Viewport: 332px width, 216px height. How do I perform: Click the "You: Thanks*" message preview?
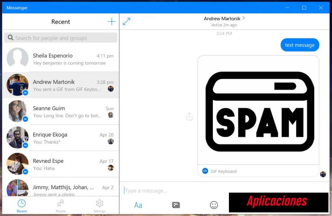click(x=47, y=142)
